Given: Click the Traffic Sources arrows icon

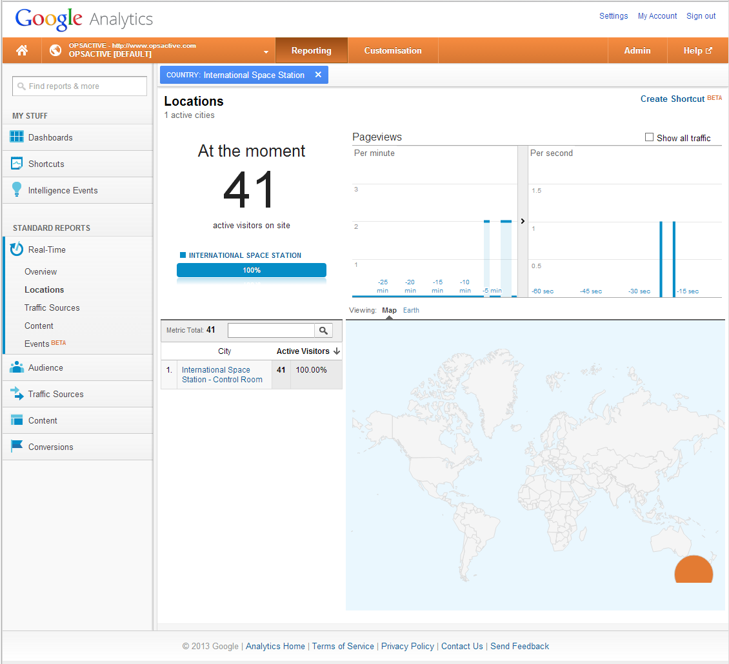Looking at the screenshot, I should pyautogui.click(x=17, y=394).
